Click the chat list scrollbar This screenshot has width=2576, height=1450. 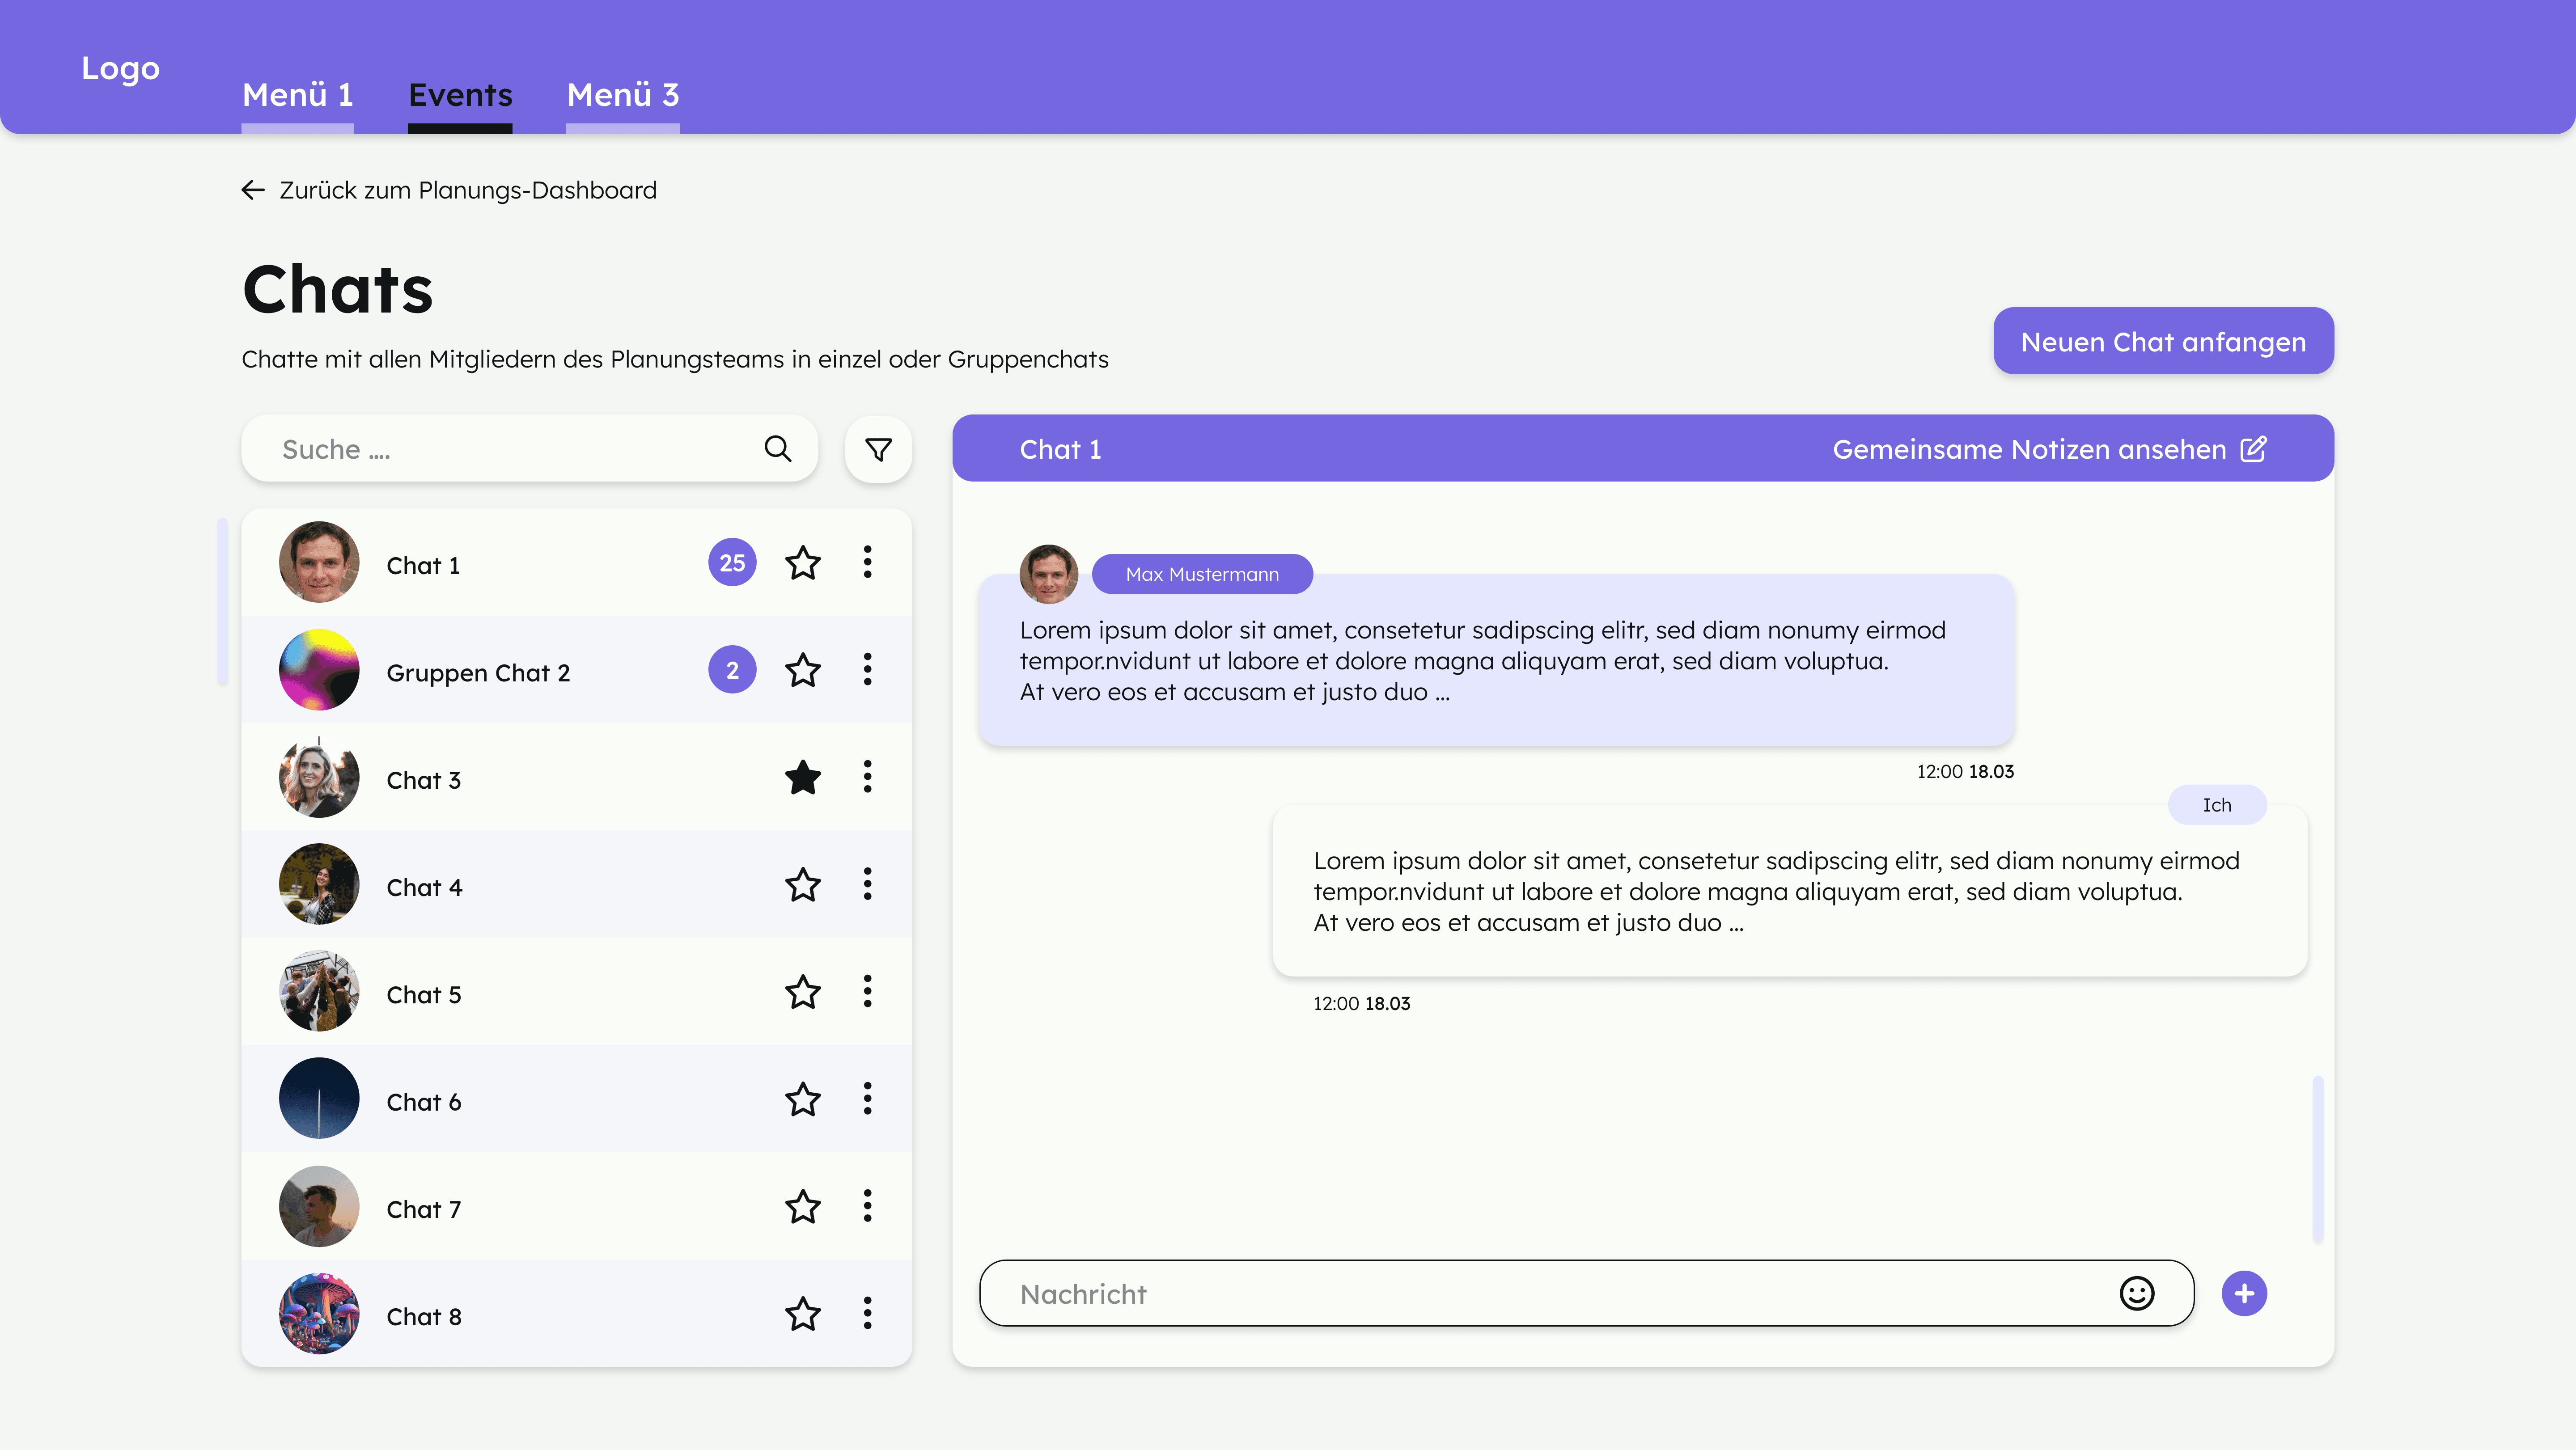223,601
